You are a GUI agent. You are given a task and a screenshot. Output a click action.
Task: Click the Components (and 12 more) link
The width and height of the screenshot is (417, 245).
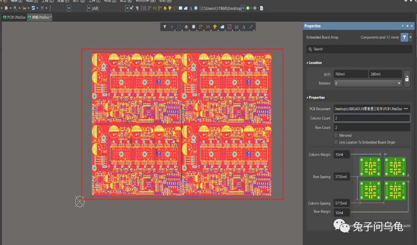pyautogui.click(x=379, y=37)
